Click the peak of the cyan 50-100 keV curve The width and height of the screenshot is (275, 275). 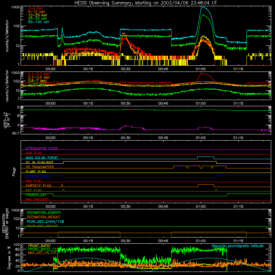click(x=203, y=7)
